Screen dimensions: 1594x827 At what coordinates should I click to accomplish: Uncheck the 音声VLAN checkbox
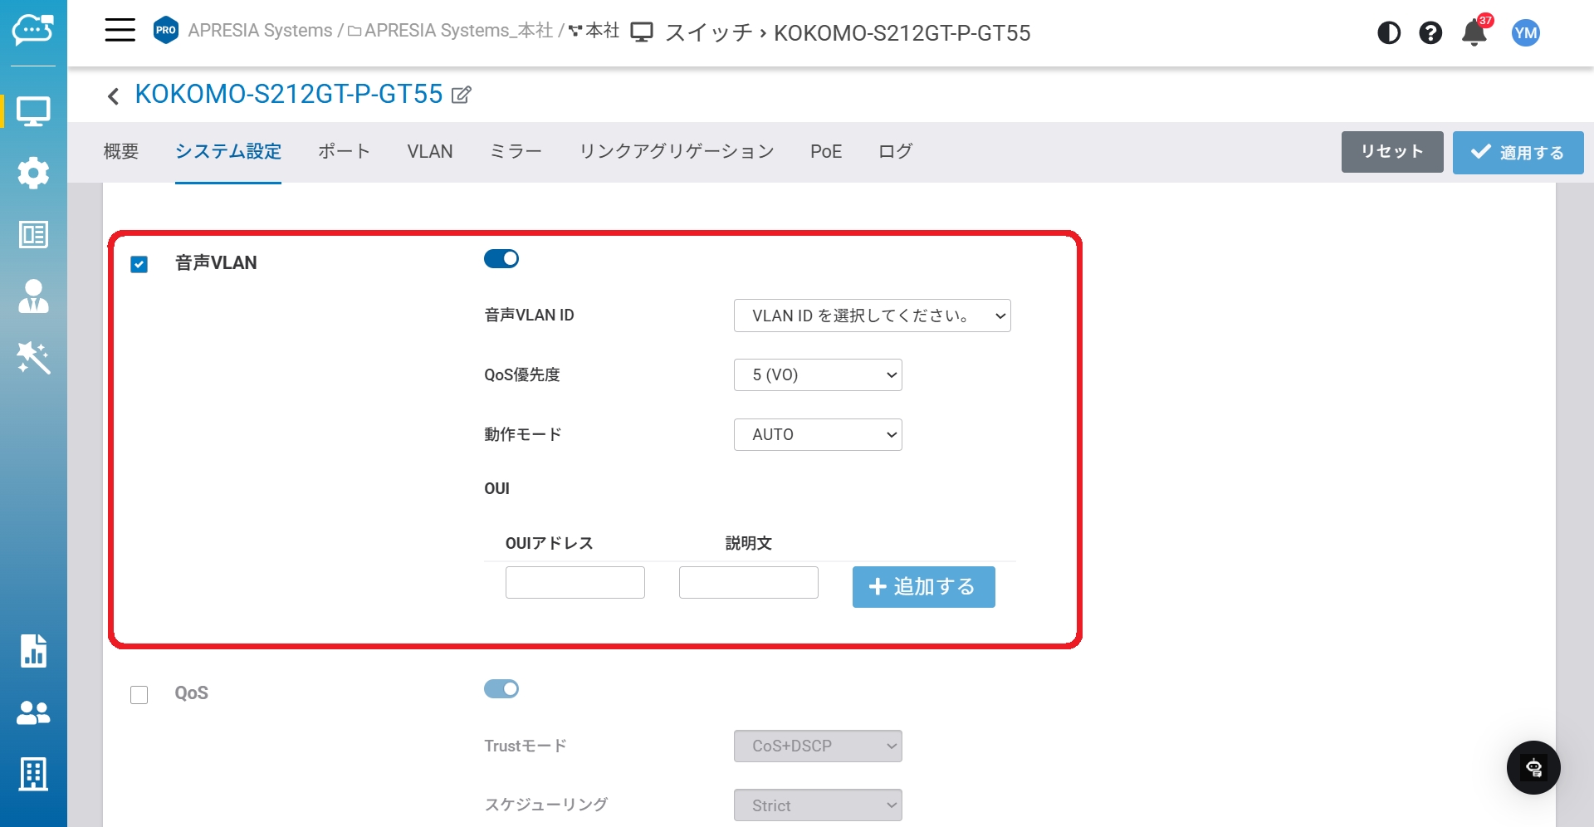(139, 264)
